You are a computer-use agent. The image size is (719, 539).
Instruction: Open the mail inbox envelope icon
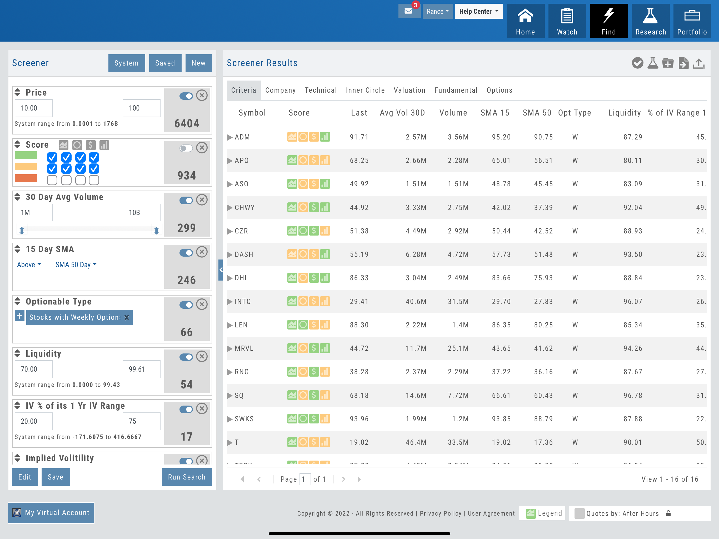click(408, 11)
